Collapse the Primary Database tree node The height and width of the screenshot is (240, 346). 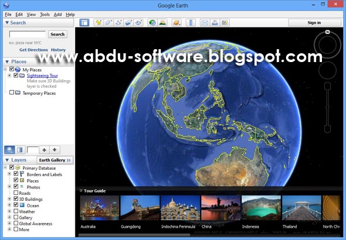coord(5,168)
